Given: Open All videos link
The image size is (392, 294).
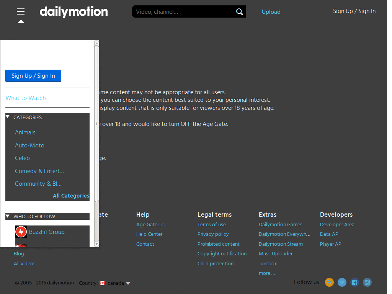Looking at the screenshot, I should tap(24, 263).
